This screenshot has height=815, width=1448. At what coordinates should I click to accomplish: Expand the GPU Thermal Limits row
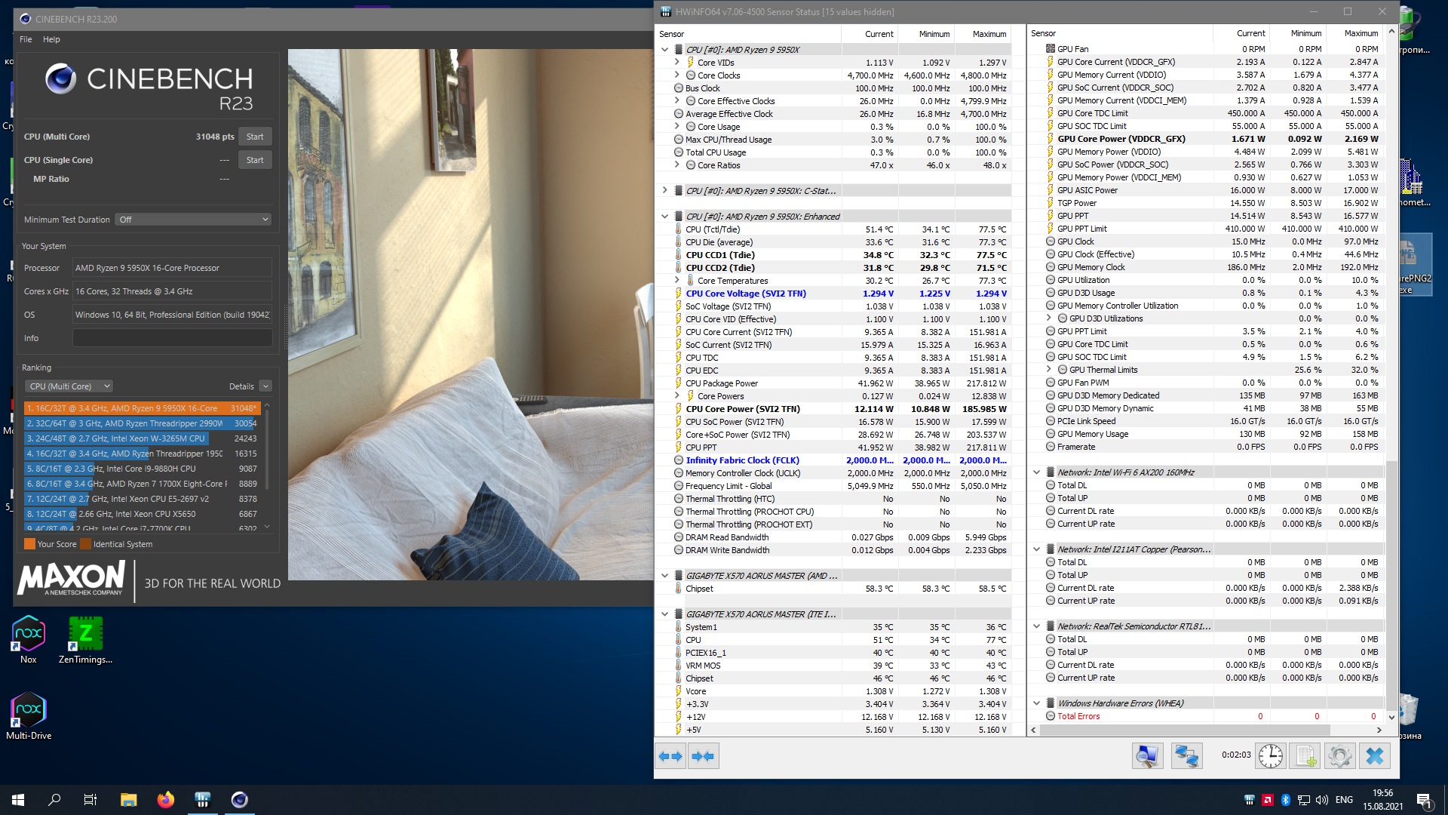1049,370
